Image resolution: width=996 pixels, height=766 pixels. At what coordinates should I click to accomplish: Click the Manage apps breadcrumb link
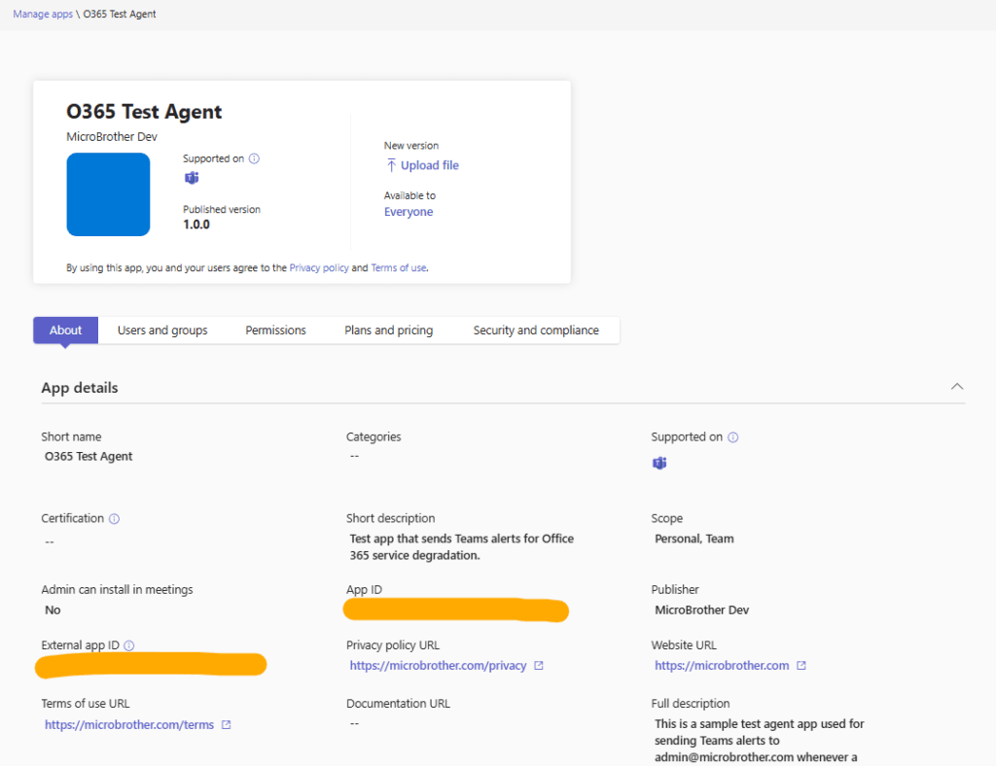tap(43, 15)
